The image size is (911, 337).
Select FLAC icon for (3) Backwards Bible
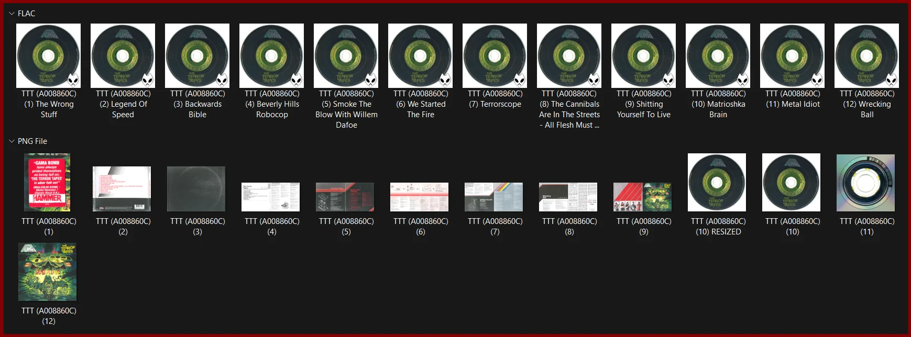click(197, 55)
